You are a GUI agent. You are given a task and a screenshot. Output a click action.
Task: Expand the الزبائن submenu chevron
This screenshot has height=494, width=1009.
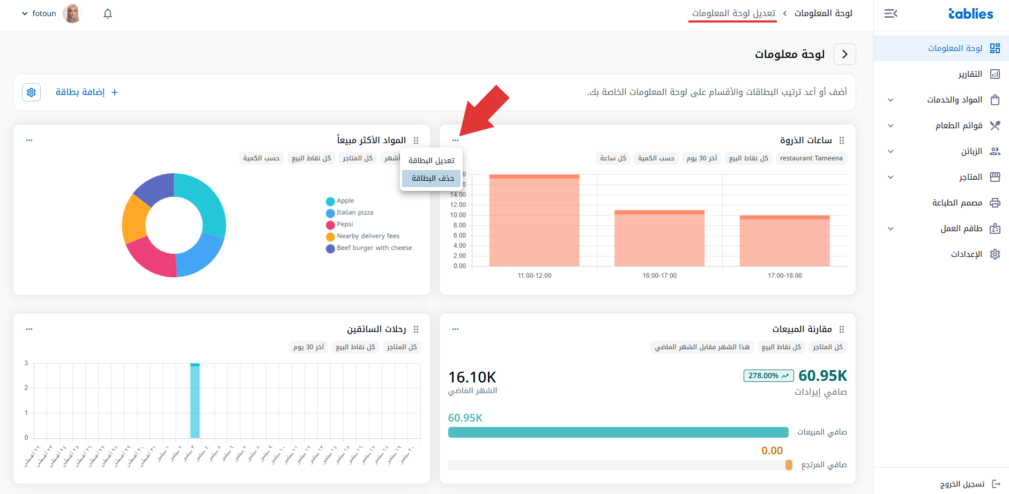891,151
